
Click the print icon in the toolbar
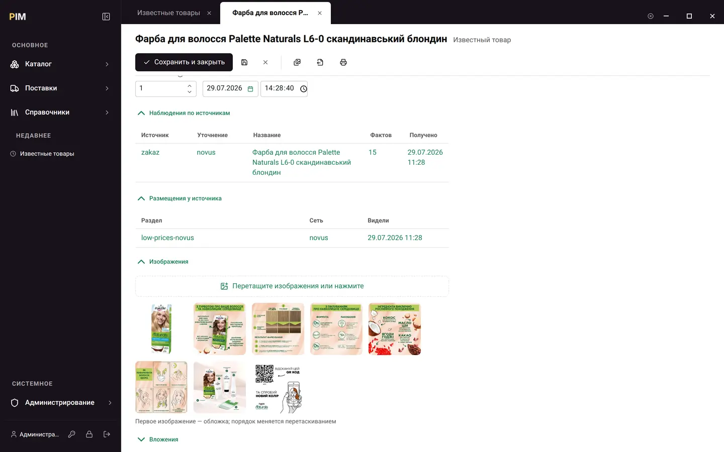[x=343, y=62]
